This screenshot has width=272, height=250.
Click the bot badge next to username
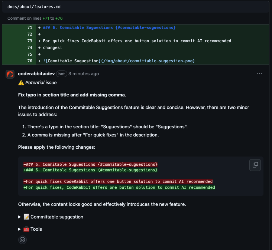[x=62, y=74]
